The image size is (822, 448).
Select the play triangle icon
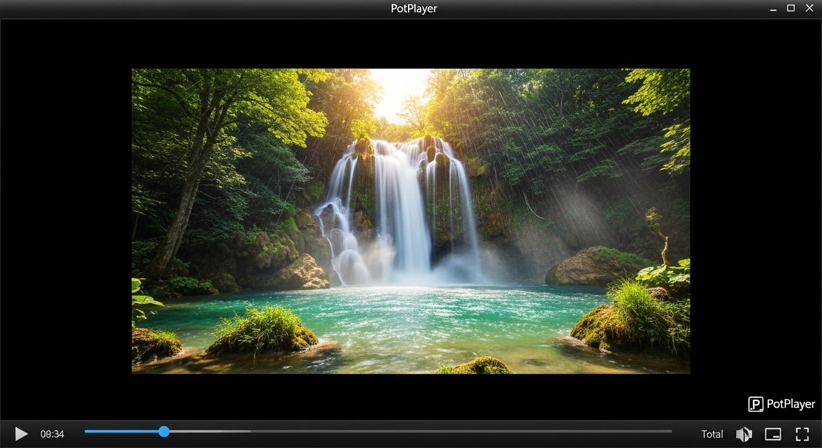coord(21,434)
